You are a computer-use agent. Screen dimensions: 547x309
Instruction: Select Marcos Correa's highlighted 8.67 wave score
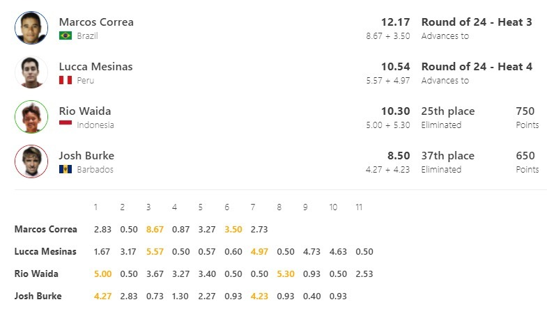point(155,230)
